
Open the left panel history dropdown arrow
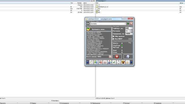[94, 1]
